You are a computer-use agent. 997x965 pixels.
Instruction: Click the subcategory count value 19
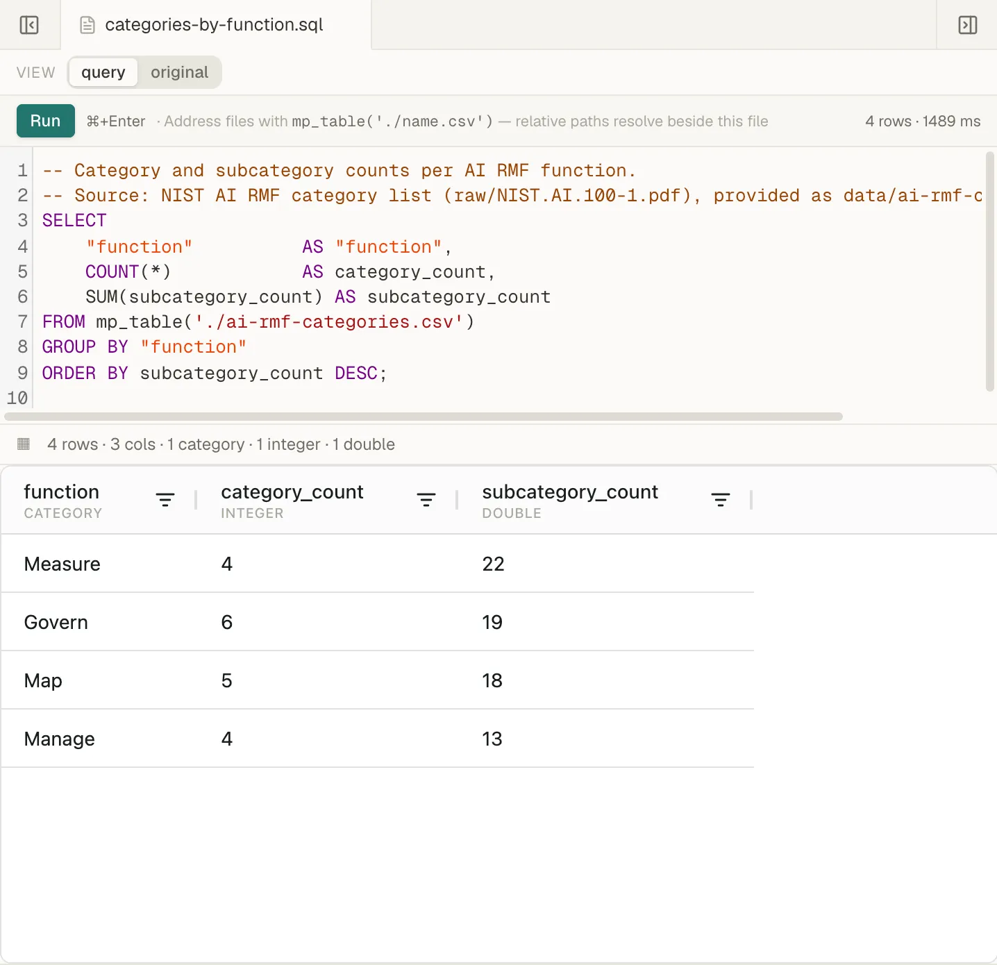[x=492, y=622]
